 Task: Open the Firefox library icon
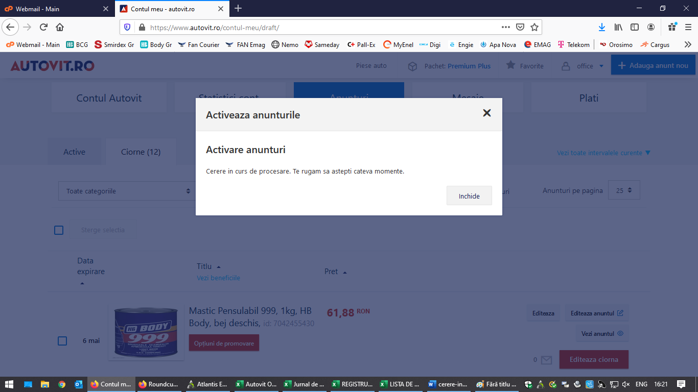click(618, 27)
